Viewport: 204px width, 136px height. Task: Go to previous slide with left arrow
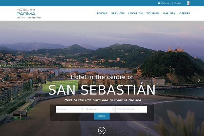click(3, 80)
